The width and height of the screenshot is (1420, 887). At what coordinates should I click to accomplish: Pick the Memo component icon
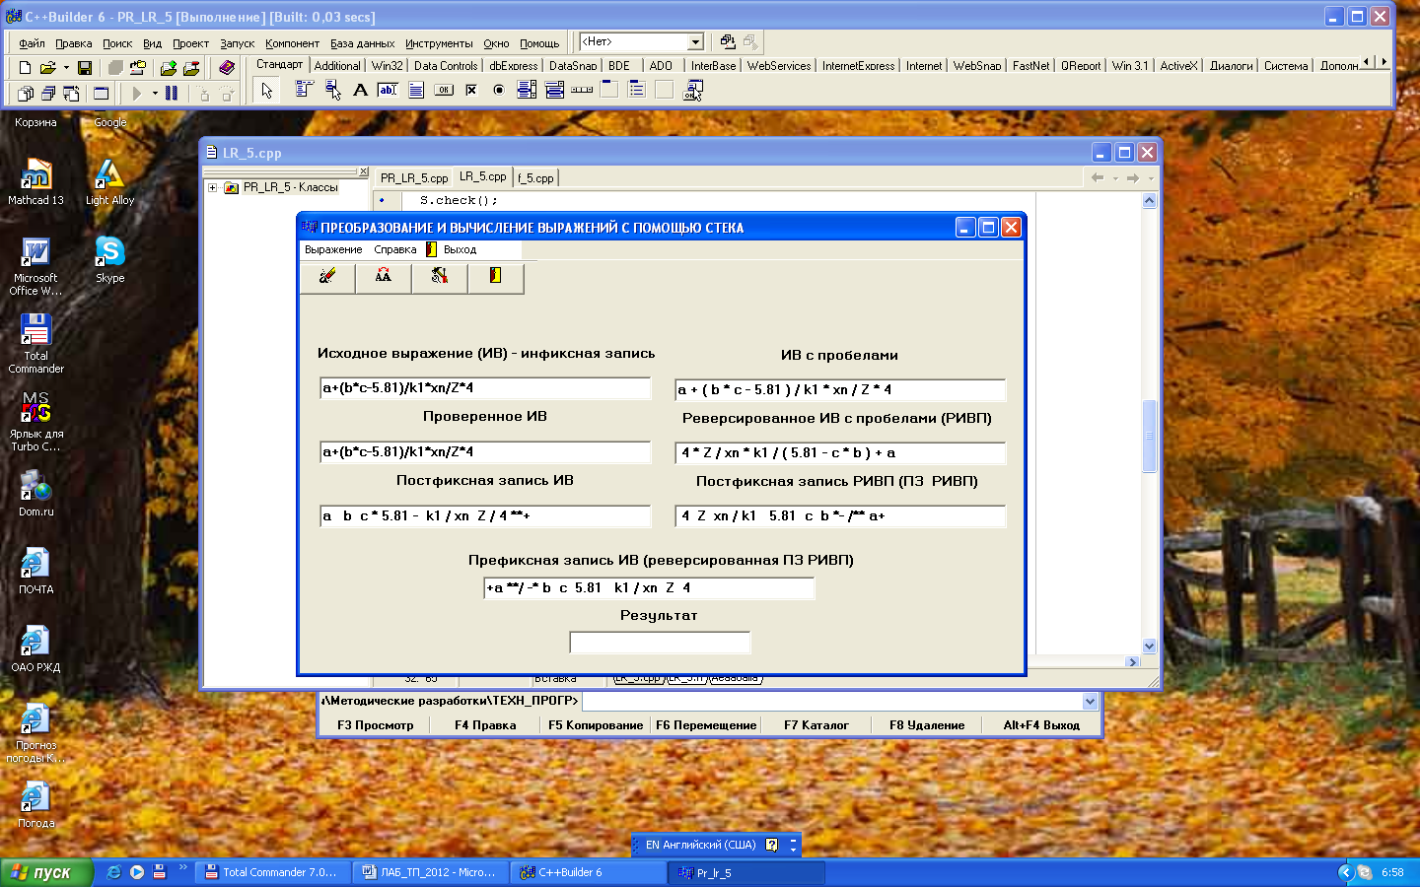pyautogui.click(x=416, y=90)
